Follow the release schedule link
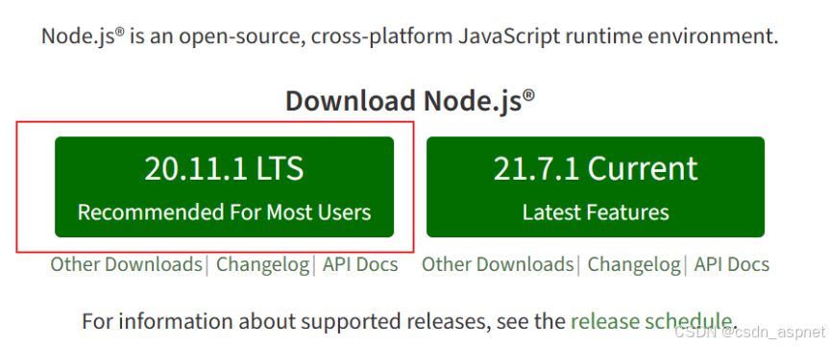This screenshot has width=829, height=346. 651,321
